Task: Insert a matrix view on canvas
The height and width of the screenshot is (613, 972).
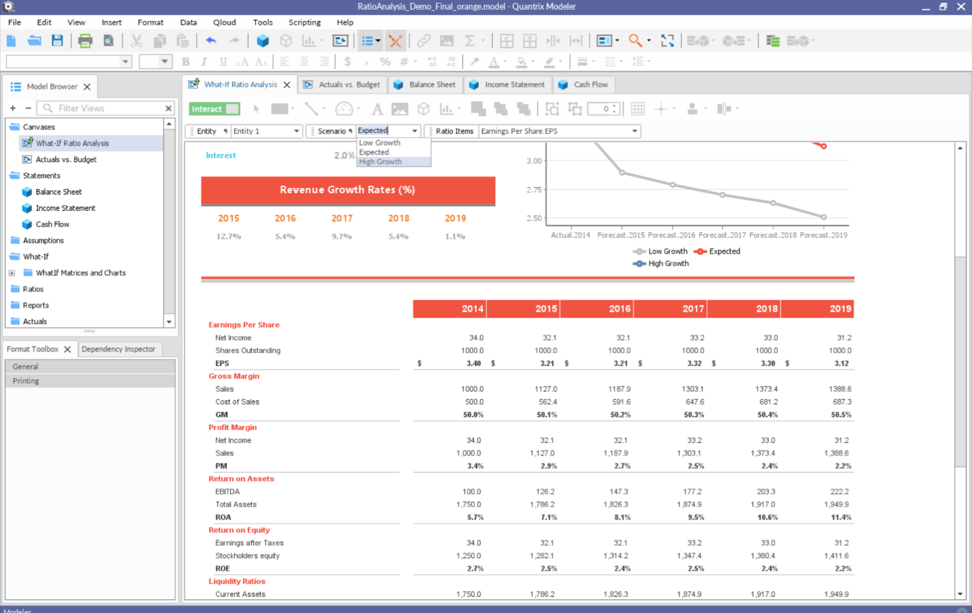Action: [423, 109]
